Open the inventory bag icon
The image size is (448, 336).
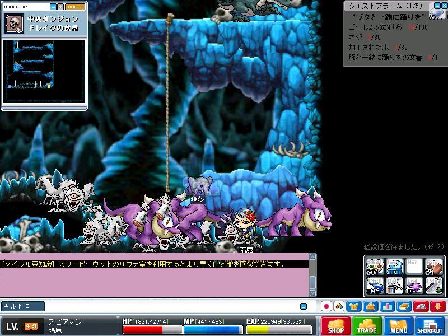pyautogui.click(x=371, y=306)
